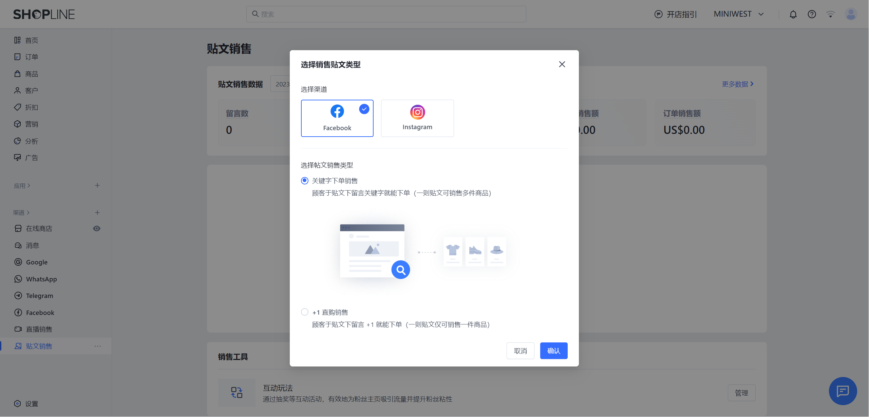
Task: Click the +1 直购销售 description text
Action: [401, 324]
